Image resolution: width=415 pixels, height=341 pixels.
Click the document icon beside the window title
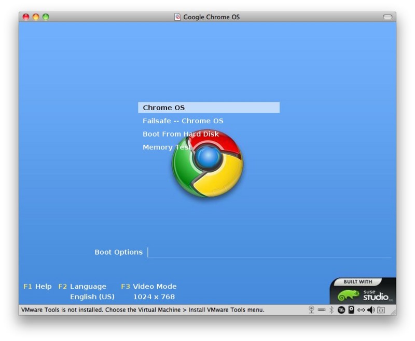point(177,17)
